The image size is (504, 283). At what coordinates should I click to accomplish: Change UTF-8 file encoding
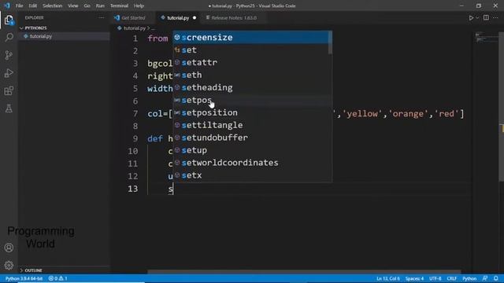(x=435, y=278)
